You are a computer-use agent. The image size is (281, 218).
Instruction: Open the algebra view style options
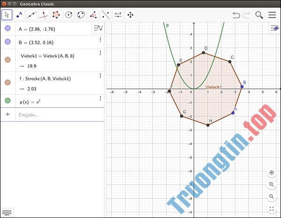[x=98, y=29]
